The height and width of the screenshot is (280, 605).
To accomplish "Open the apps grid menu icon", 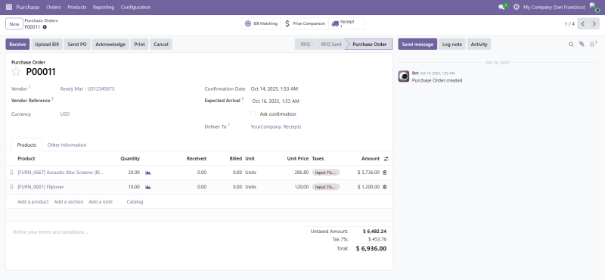I will pos(9,7).
